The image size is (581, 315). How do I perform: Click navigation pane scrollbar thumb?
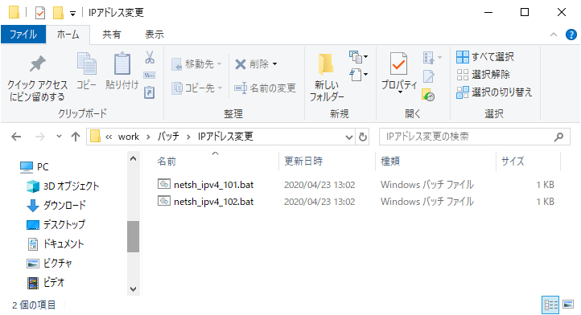click(x=133, y=236)
